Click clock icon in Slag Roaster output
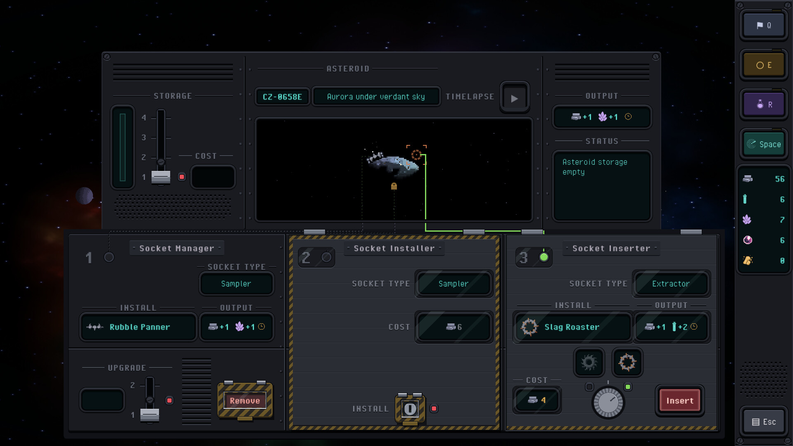Image resolution: width=793 pixels, height=446 pixels. click(x=694, y=327)
